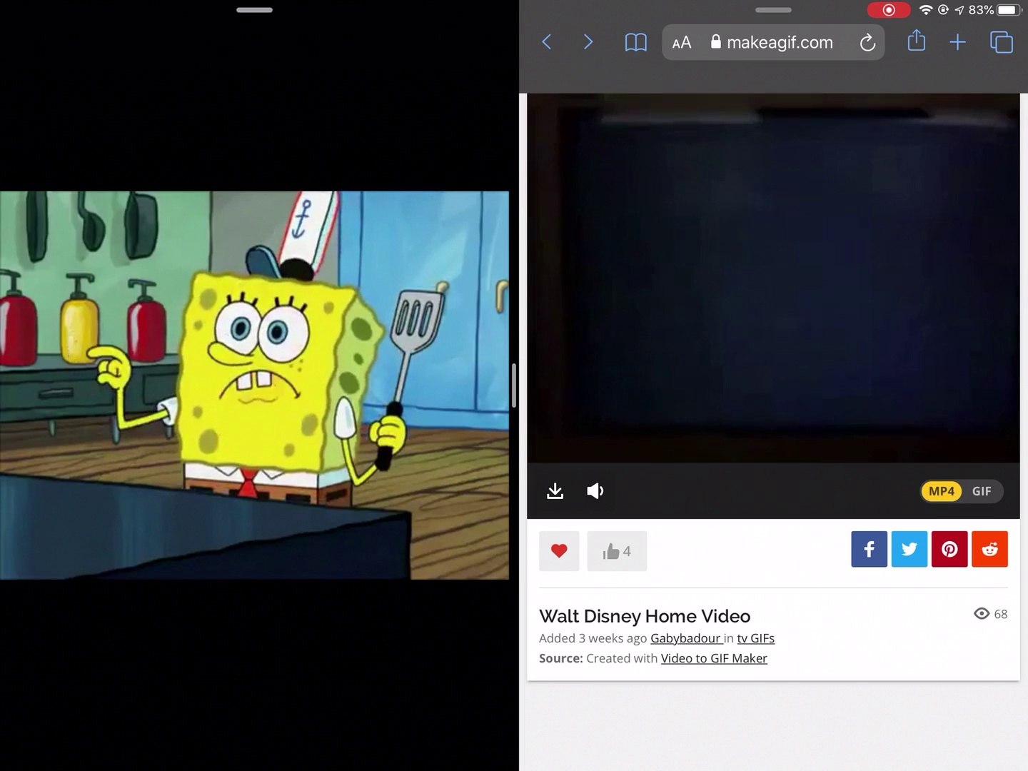Tap the 68 views counter
Image resolution: width=1028 pixels, height=771 pixels.
point(991,614)
